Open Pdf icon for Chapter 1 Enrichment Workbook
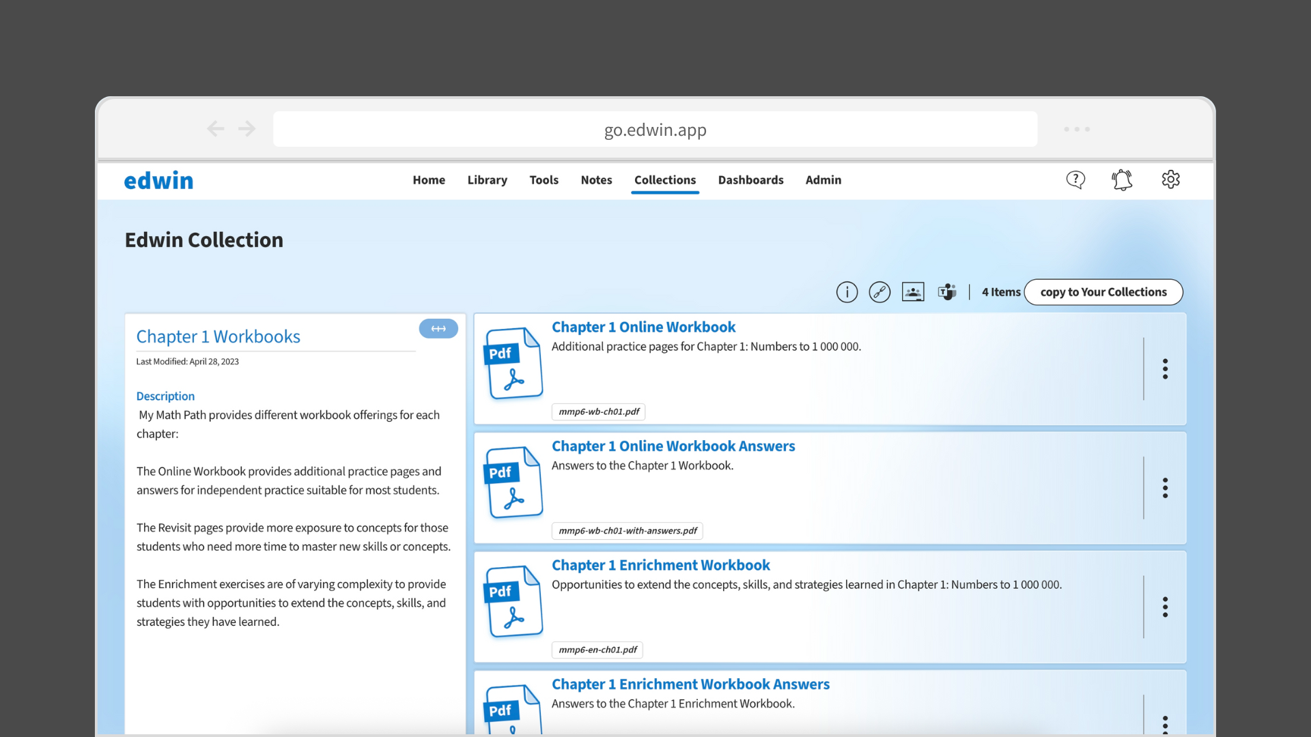Image resolution: width=1311 pixels, height=737 pixels. 513,602
